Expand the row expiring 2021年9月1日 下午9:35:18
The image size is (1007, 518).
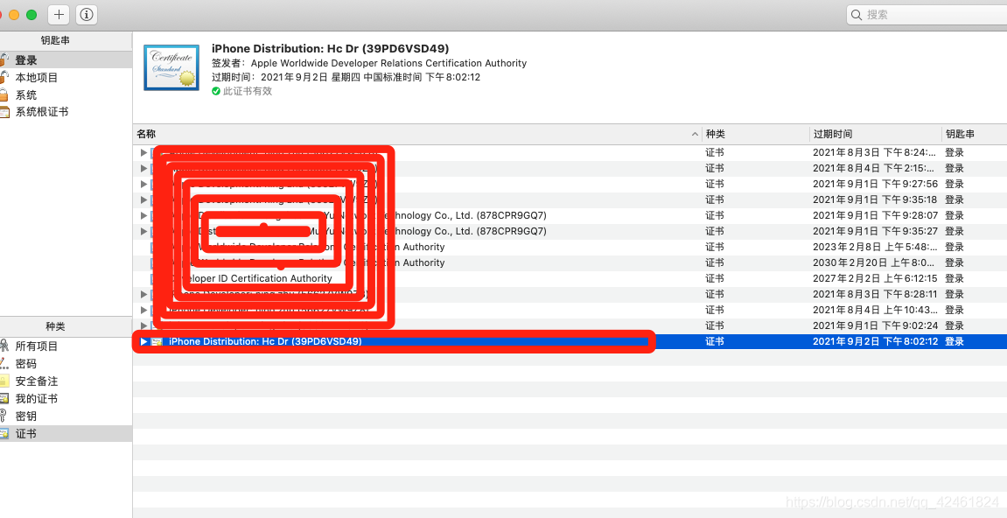coord(143,199)
